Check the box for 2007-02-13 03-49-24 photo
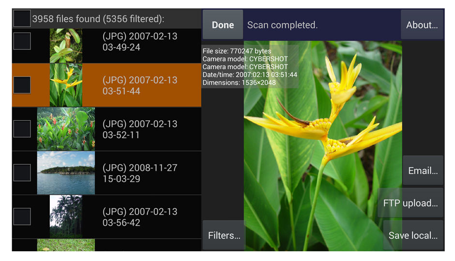Image resolution: width=455 pixels, height=261 pixels. point(22,41)
